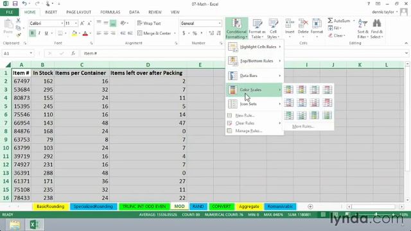
Task: Expand the formula bar arrow
Action: pos(406,53)
